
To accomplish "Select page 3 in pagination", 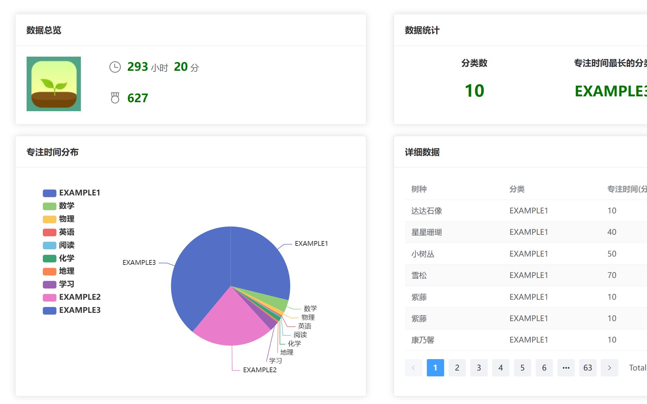I will (x=479, y=368).
